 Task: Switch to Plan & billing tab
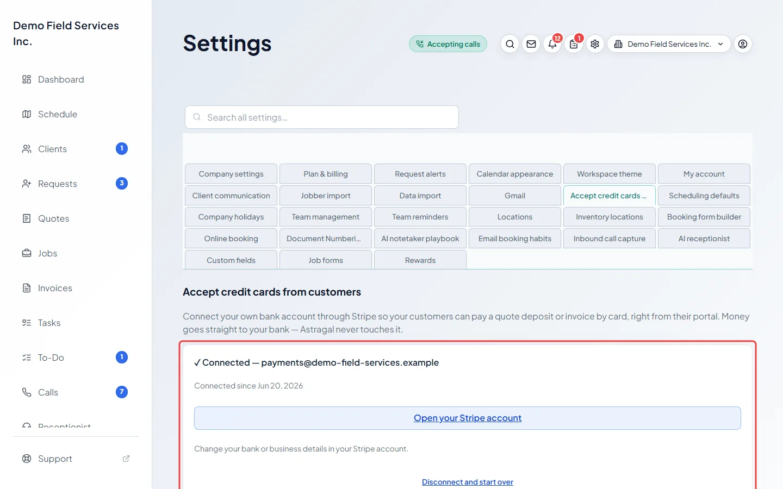pyautogui.click(x=326, y=174)
